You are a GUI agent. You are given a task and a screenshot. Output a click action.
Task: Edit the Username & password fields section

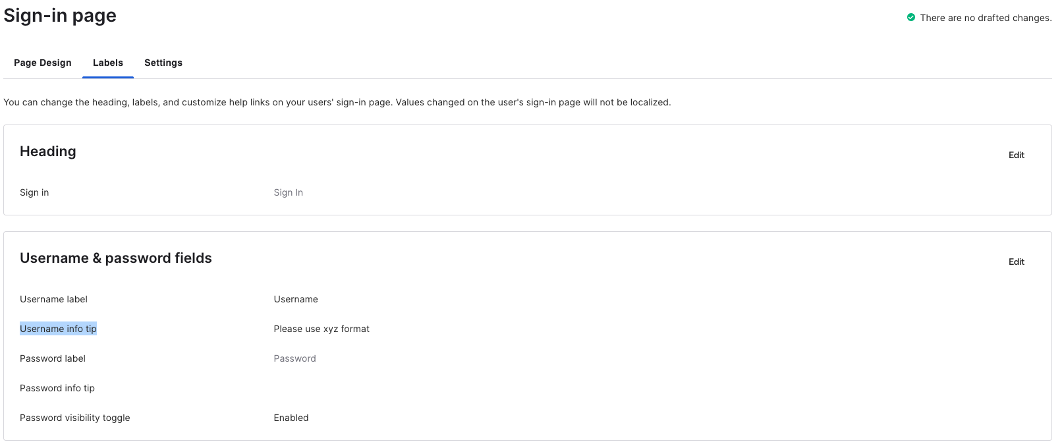tap(1016, 262)
